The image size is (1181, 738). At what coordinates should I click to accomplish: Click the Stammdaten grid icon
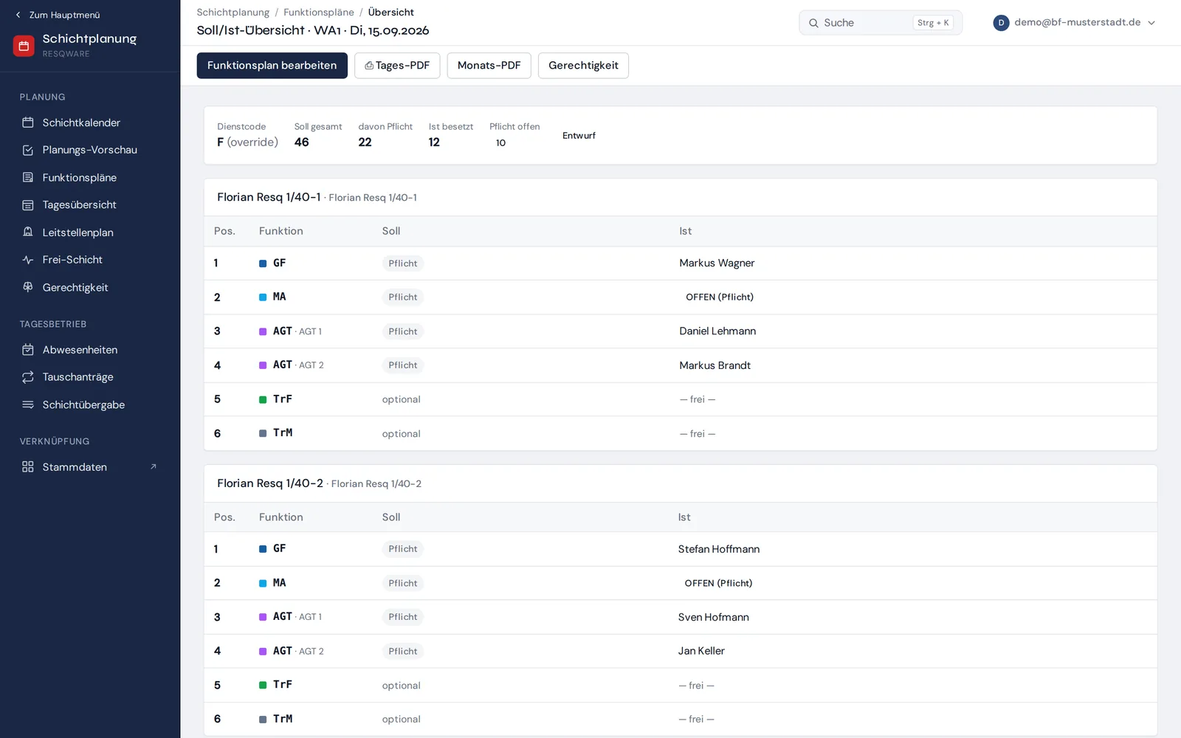coord(28,467)
